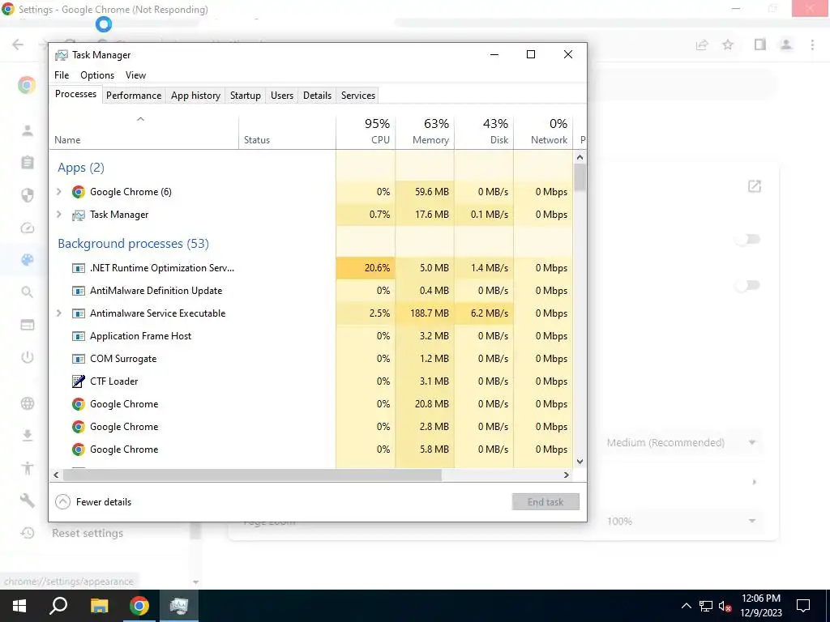Expand the Google Chrome (6) app group

(x=59, y=191)
